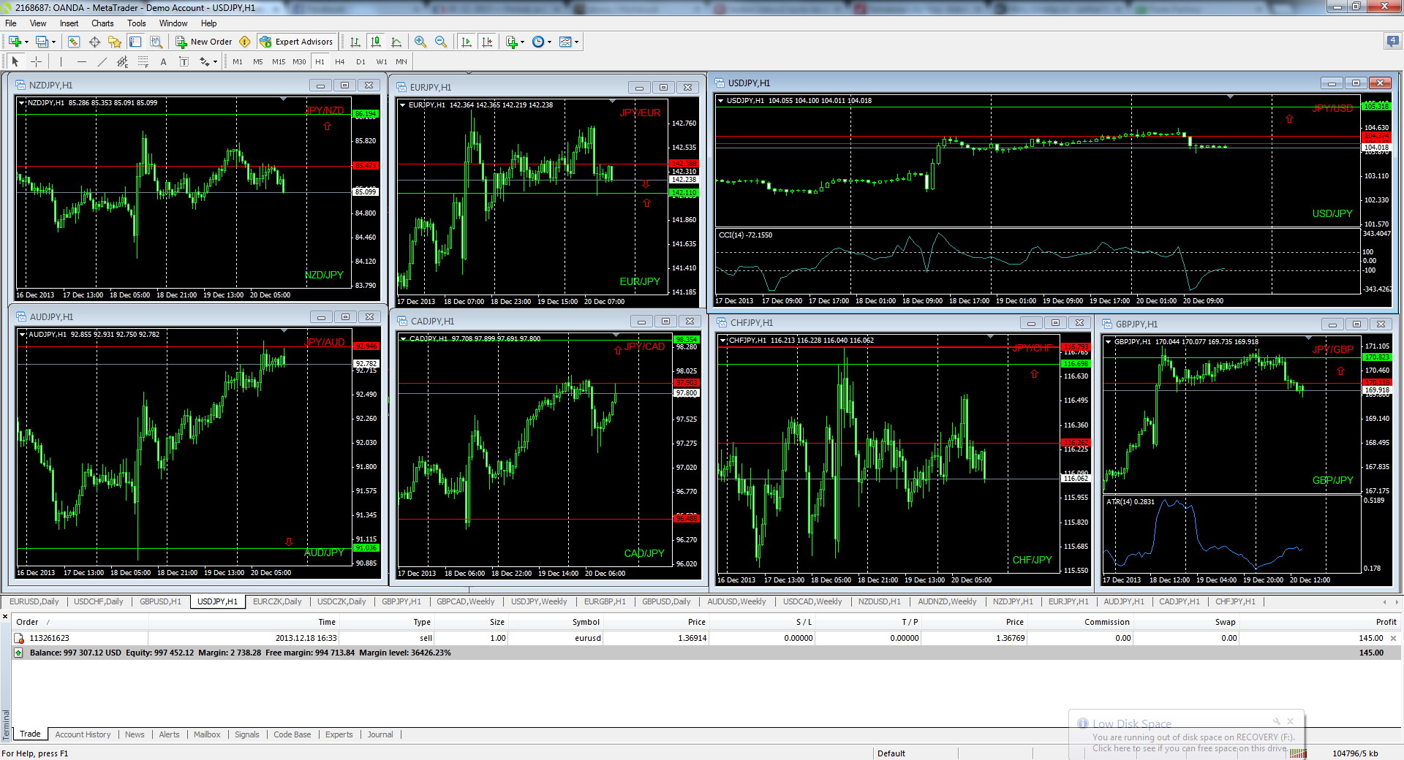Screen dimensions: 1404x760
Task: Launch MetaEditor with the yellow diamond icon
Action: click(245, 42)
